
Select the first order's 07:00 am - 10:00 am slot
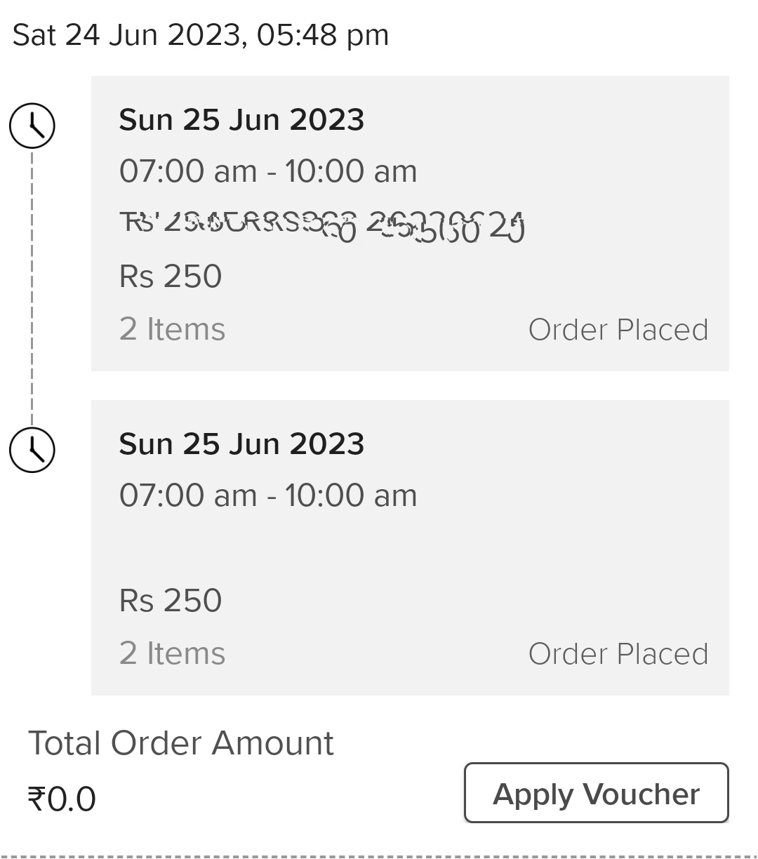[x=268, y=171]
